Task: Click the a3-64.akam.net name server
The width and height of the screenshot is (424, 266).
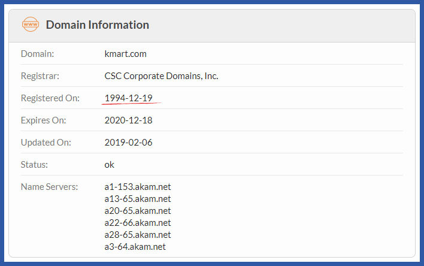Action: click(135, 246)
